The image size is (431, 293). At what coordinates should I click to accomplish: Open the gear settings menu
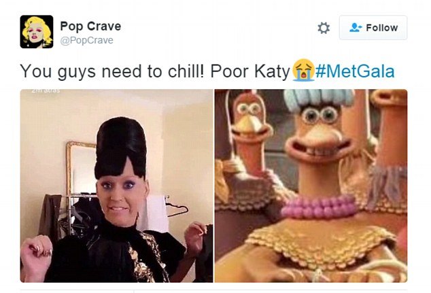click(x=324, y=28)
